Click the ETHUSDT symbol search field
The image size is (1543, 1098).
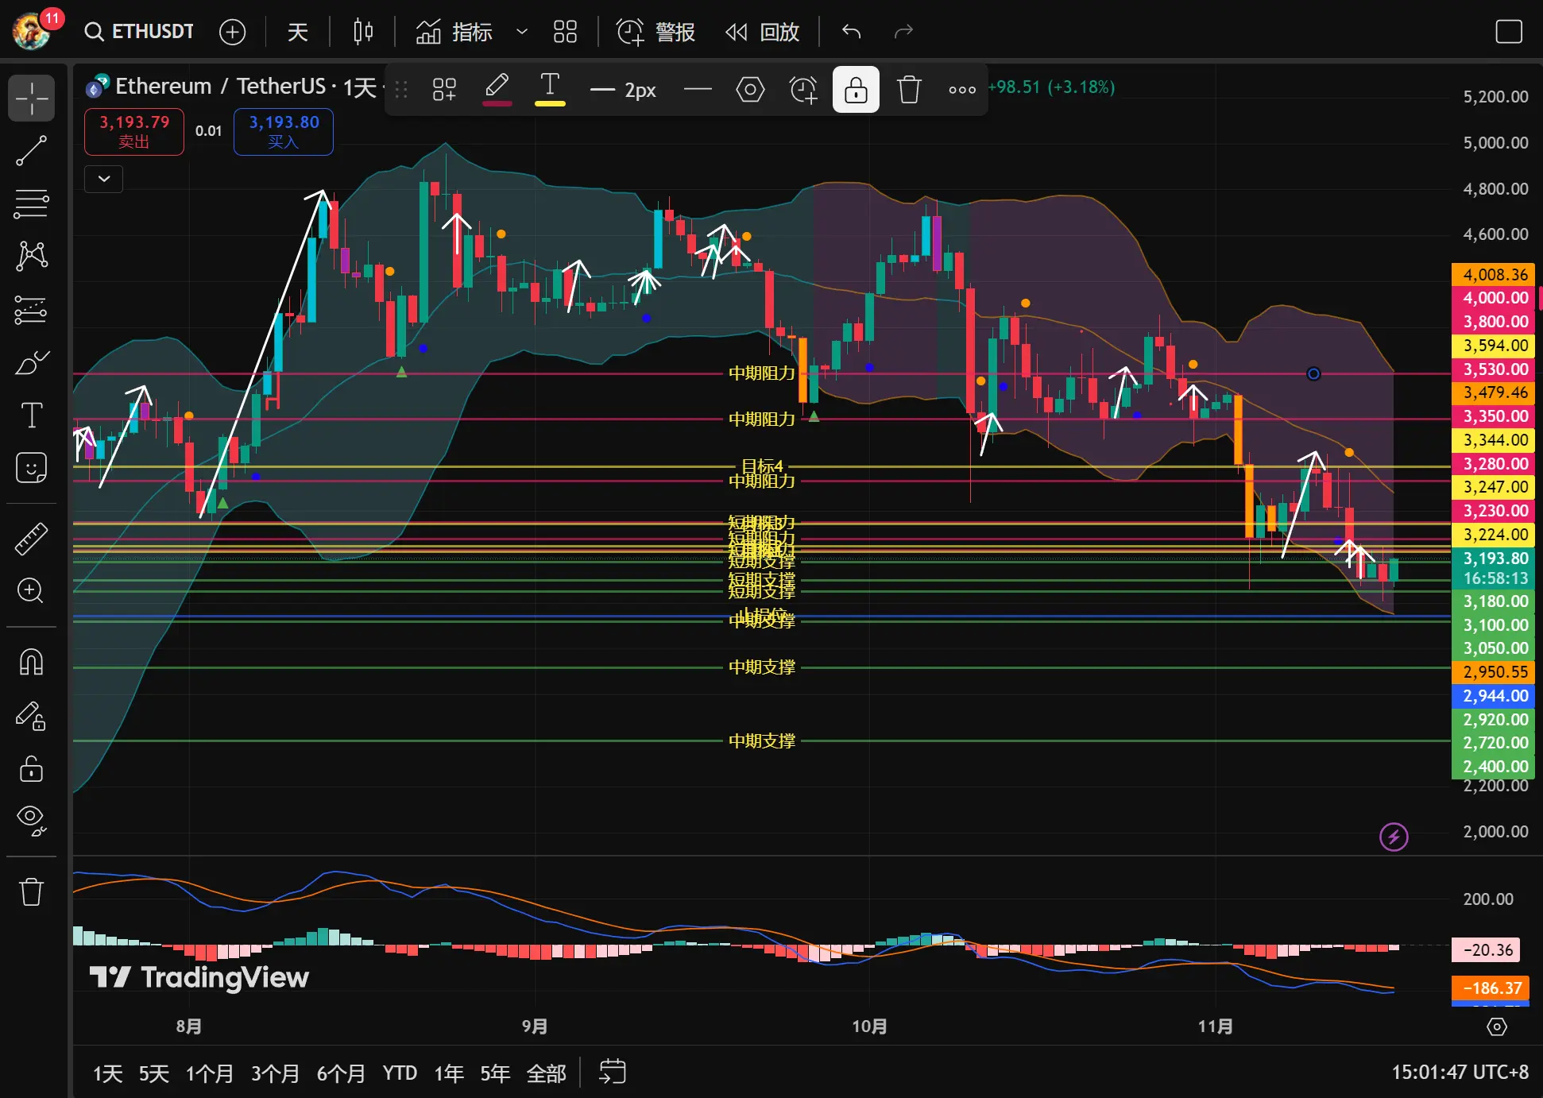[140, 32]
